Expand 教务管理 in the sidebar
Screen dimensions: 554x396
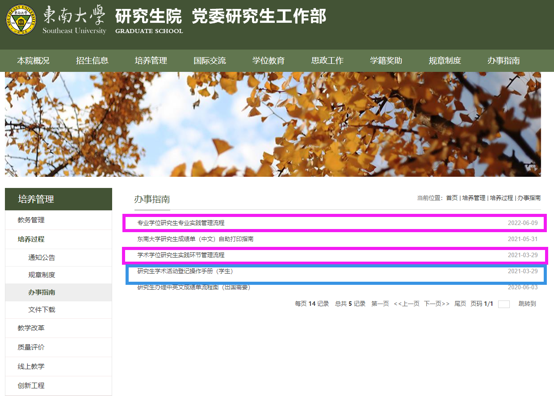[31, 220]
